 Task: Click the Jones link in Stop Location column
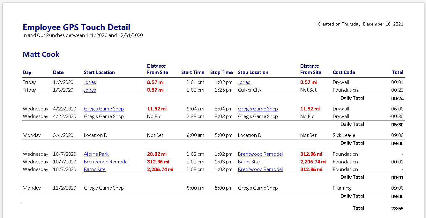coord(244,82)
